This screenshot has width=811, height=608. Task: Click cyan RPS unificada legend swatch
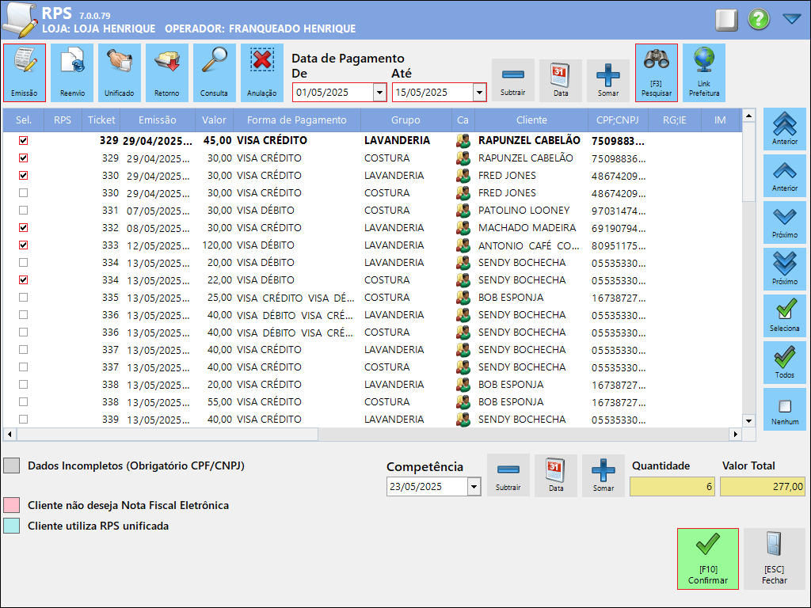click(x=11, y=526)
